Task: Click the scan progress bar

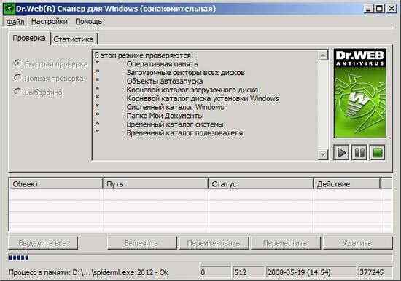Action: click(x=200, y=258)
